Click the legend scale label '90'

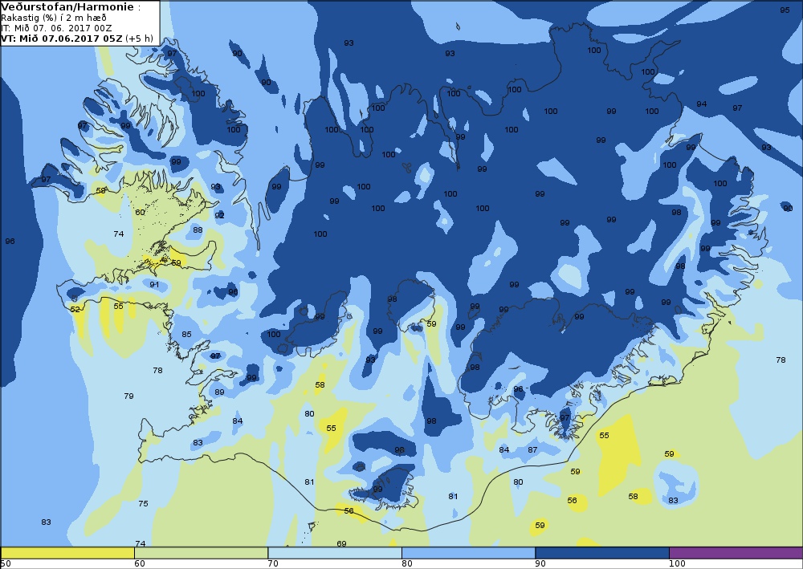540,564
